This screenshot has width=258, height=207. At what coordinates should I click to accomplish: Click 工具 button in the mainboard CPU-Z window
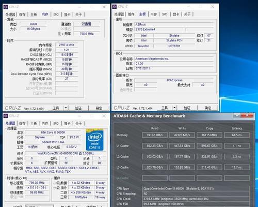tap(165, 108)
